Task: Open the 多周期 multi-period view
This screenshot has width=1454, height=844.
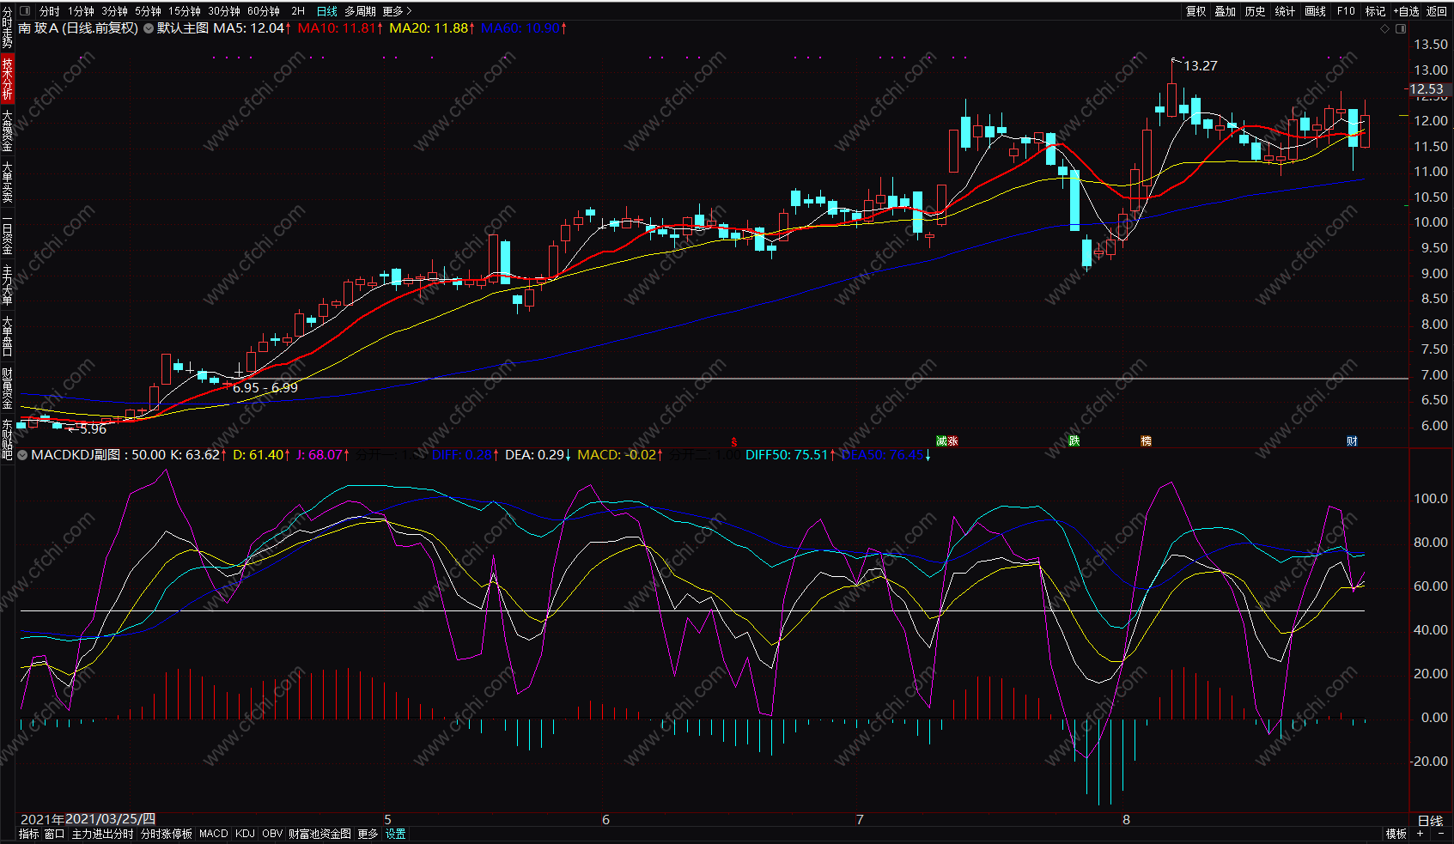Action: coord(361,11)
